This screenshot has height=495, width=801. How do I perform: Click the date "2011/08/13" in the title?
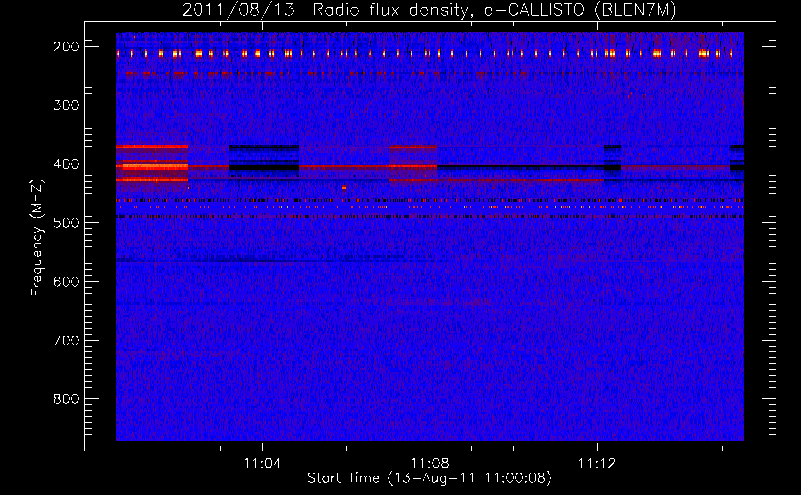coord(238,10)
